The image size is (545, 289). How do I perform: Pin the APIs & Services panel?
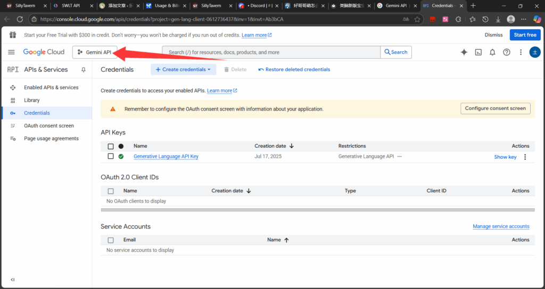tap(83, 70)
